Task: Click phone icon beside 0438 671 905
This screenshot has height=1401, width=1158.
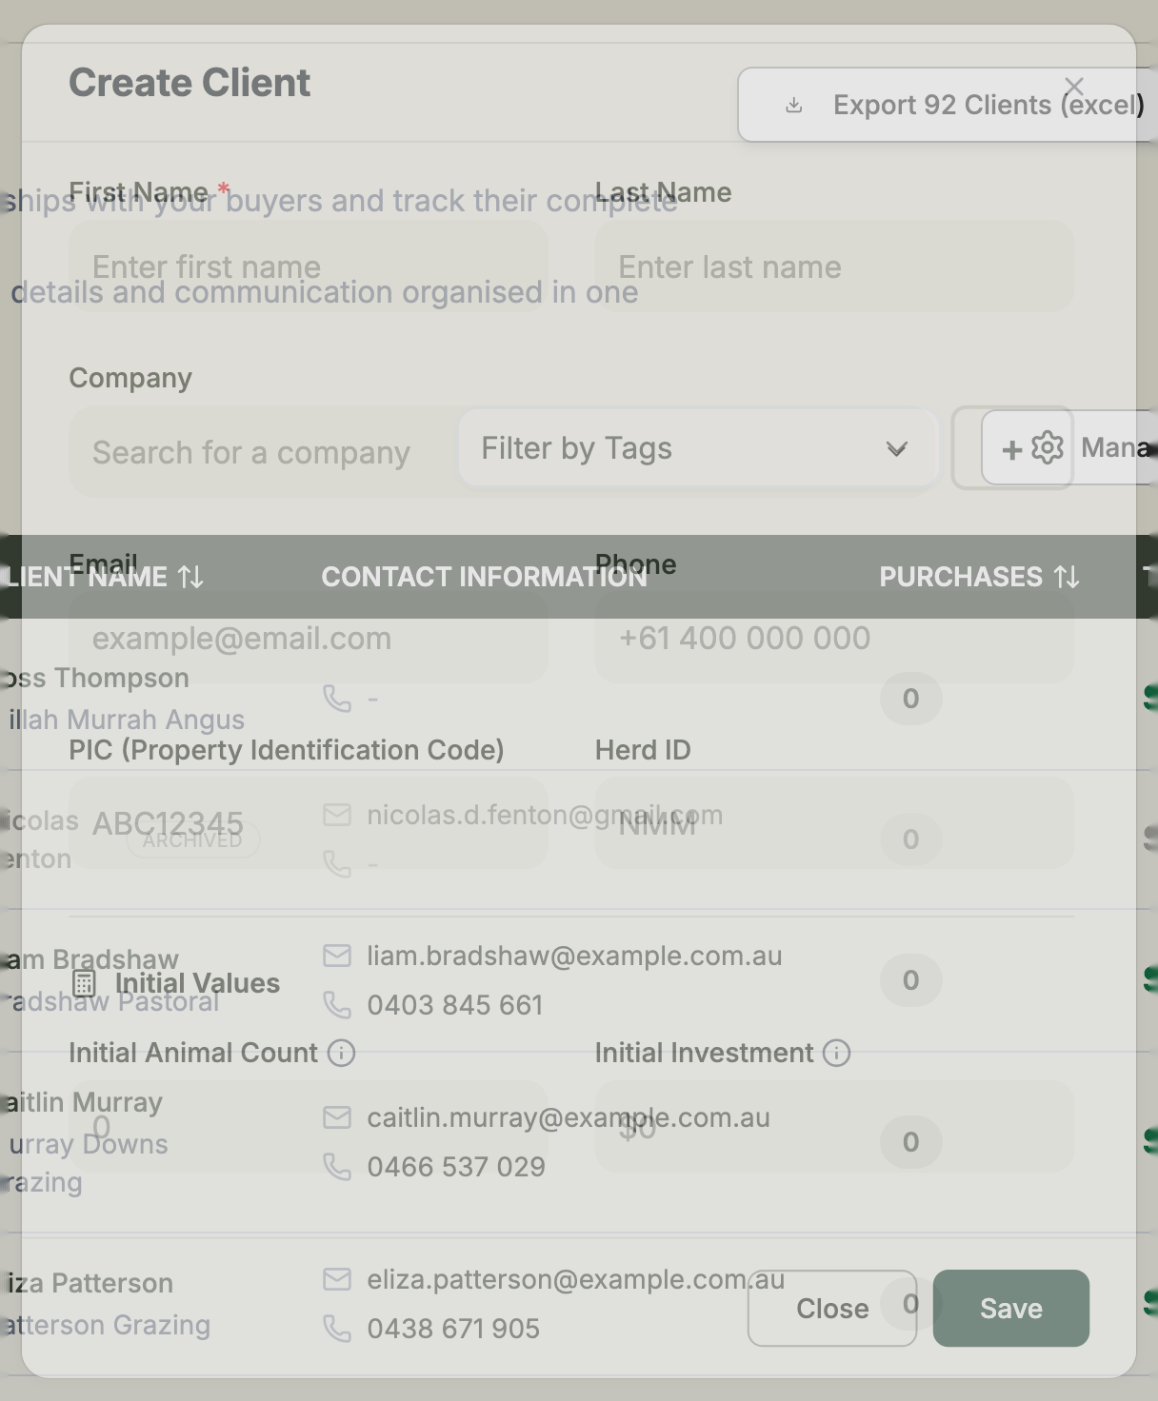Action: click(337, 1329)
